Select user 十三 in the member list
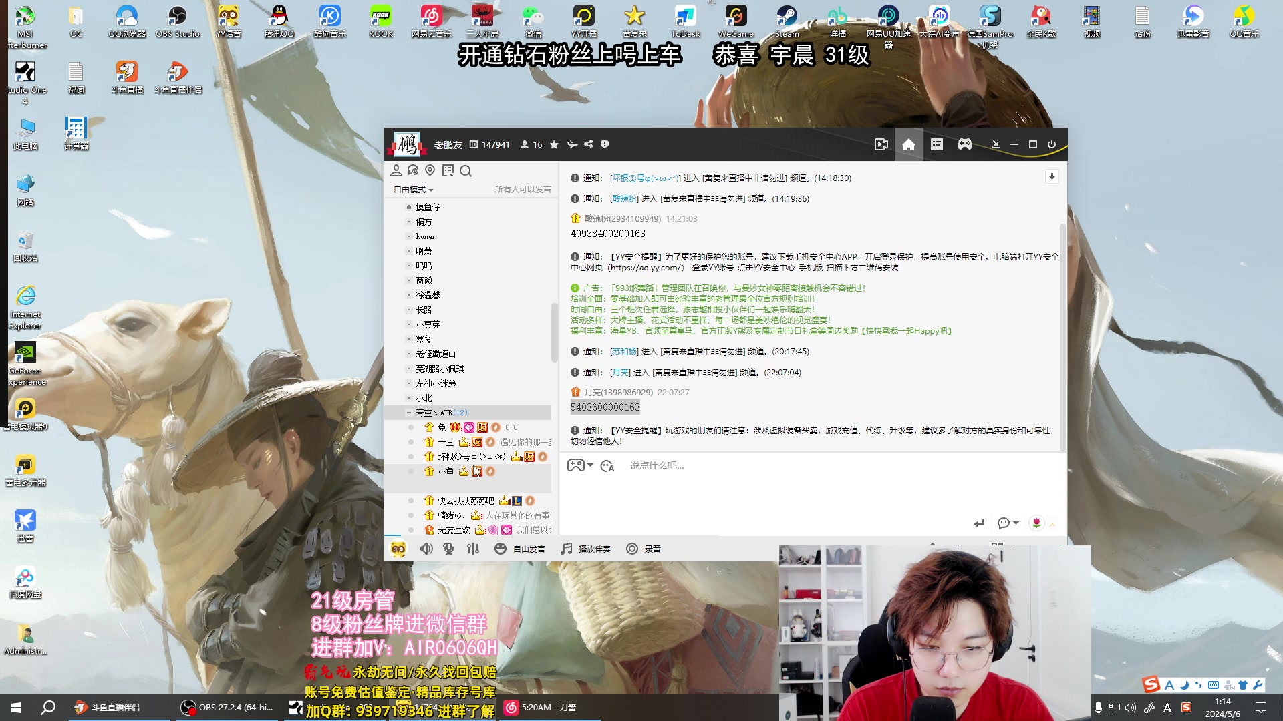This screenshot has height=721, width=1283. click(x=446, y=442)
